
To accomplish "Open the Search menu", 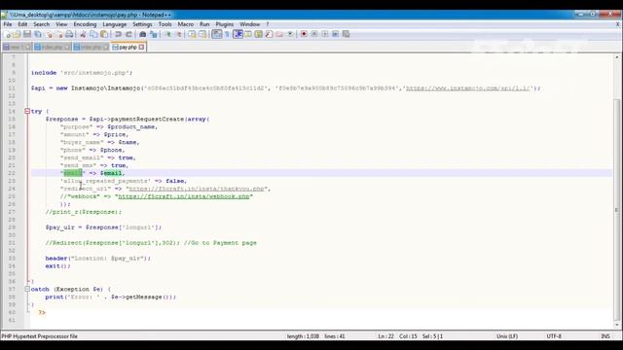I will 41,24.
